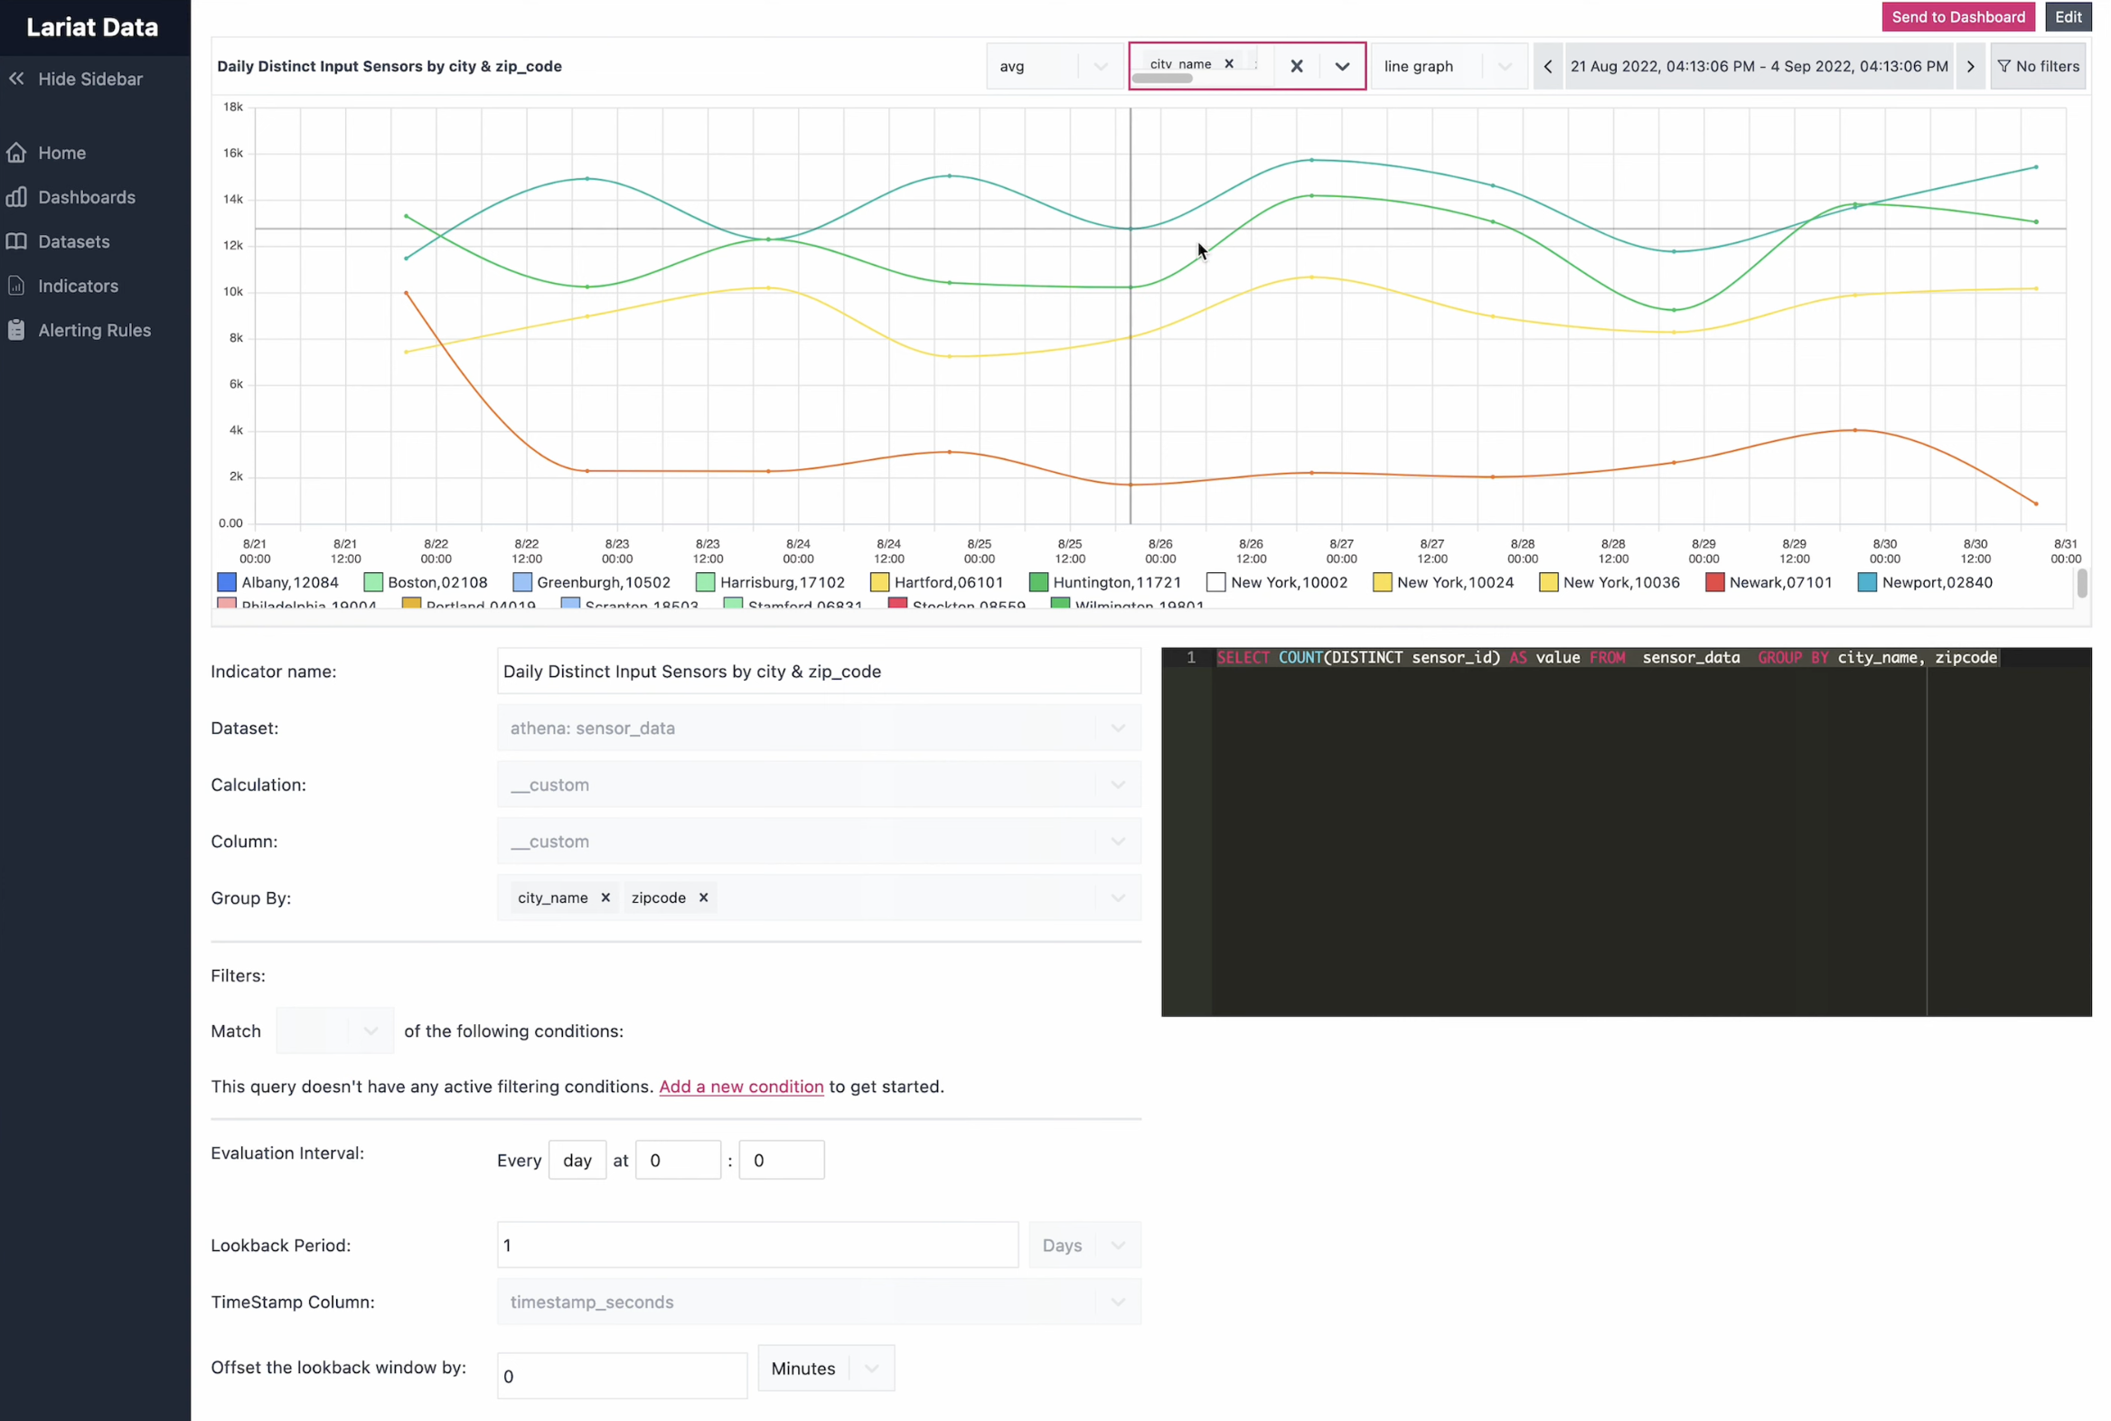This screenshot has height=1421, width=2111.
Task: Click the Indicators document icon
Action: coord(16,287)
